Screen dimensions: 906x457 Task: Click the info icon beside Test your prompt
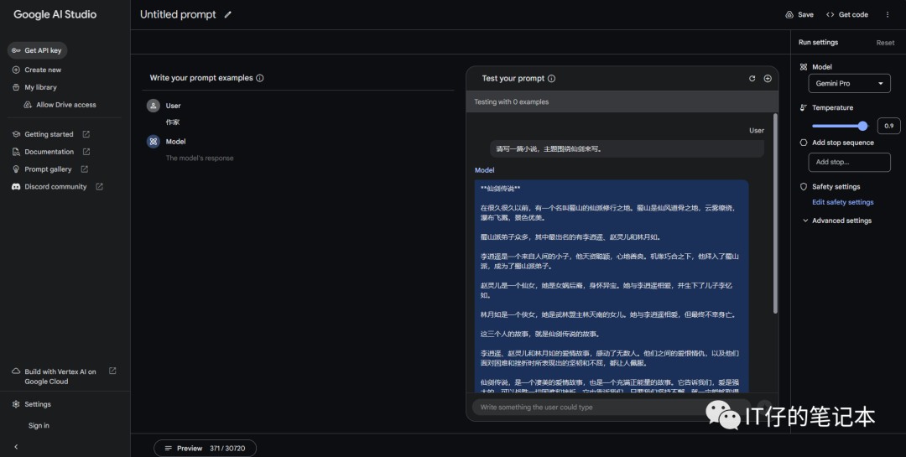click(551, 79)
